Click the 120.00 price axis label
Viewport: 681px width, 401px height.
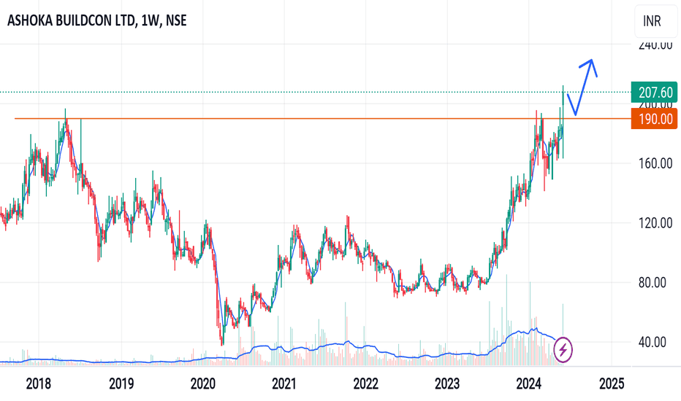[x=655, y=223]
